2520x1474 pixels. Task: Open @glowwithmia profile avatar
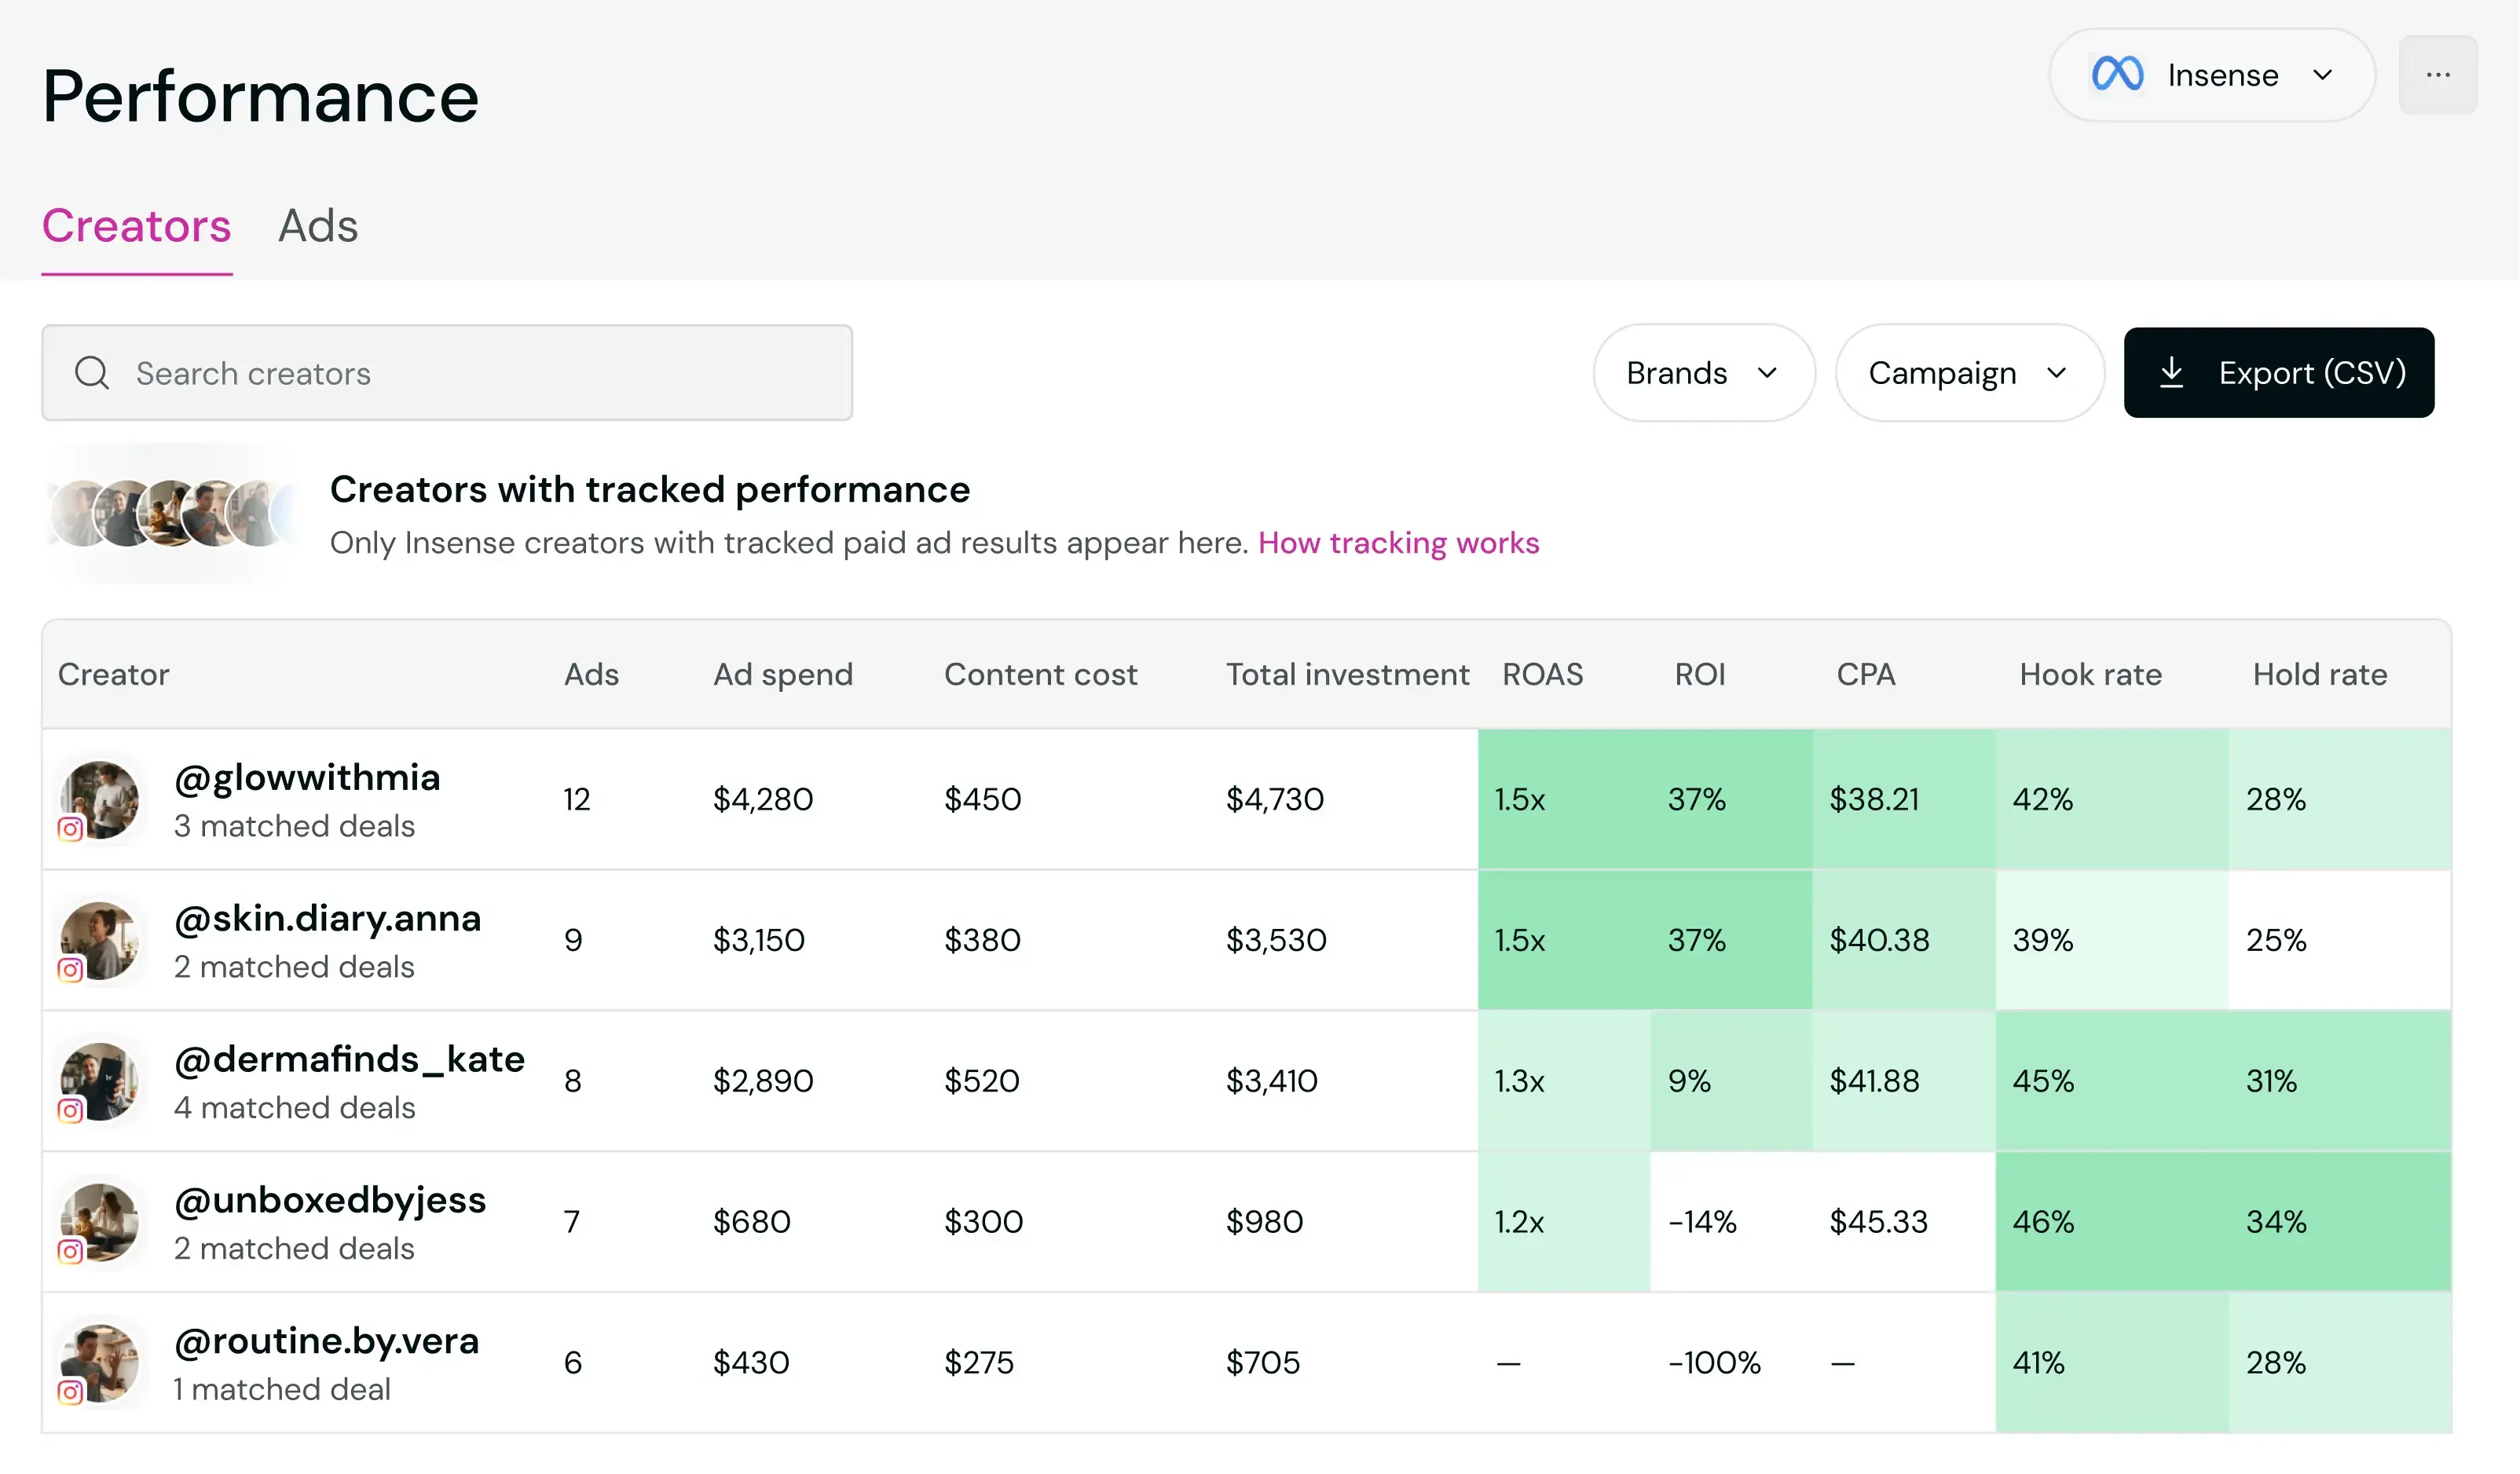[99, 799]
